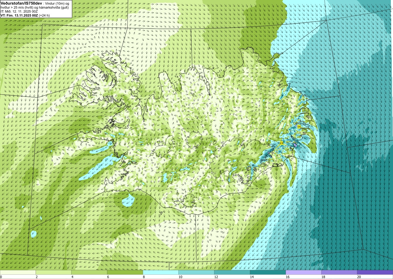
Task: Pick the 12–14 teal legend swatch
Action: click(x=232, y=272)
